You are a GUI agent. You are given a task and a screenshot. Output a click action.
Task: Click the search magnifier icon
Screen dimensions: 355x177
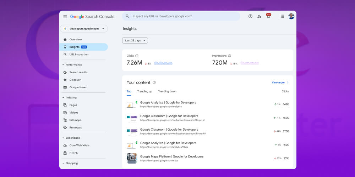127,16
